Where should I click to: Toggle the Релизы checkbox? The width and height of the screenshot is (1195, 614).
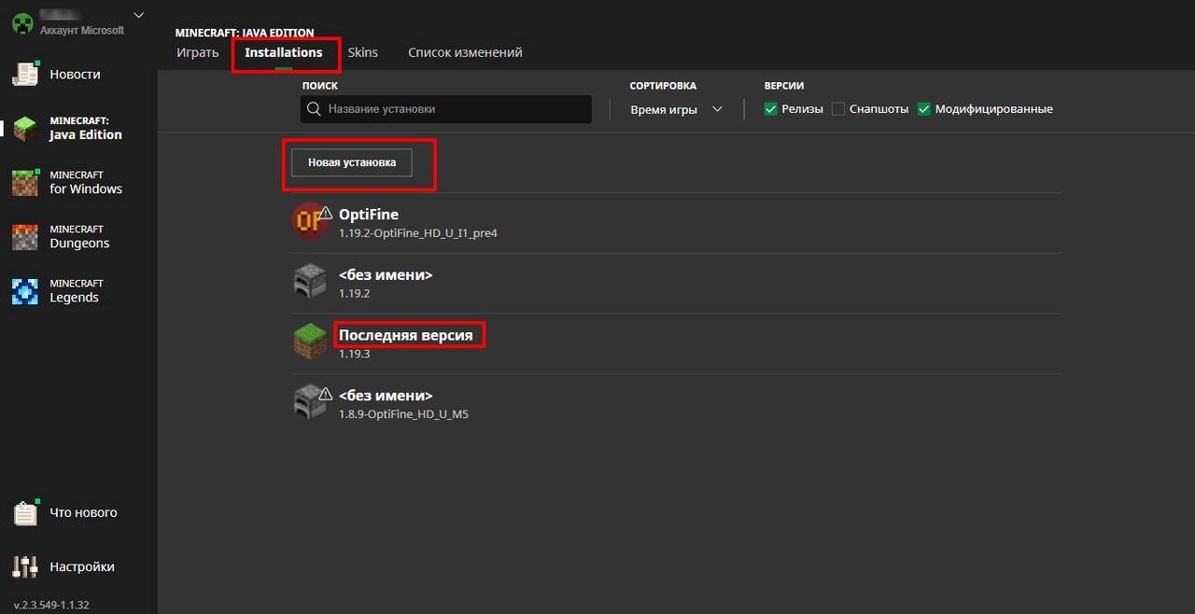771,109
